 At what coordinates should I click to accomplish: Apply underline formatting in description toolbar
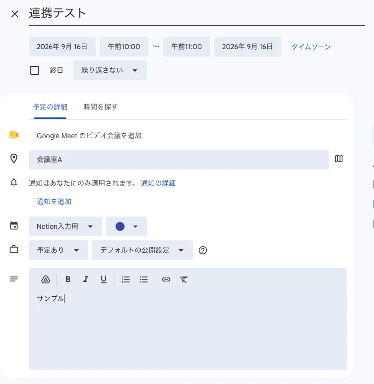click(x=104, y=279)
